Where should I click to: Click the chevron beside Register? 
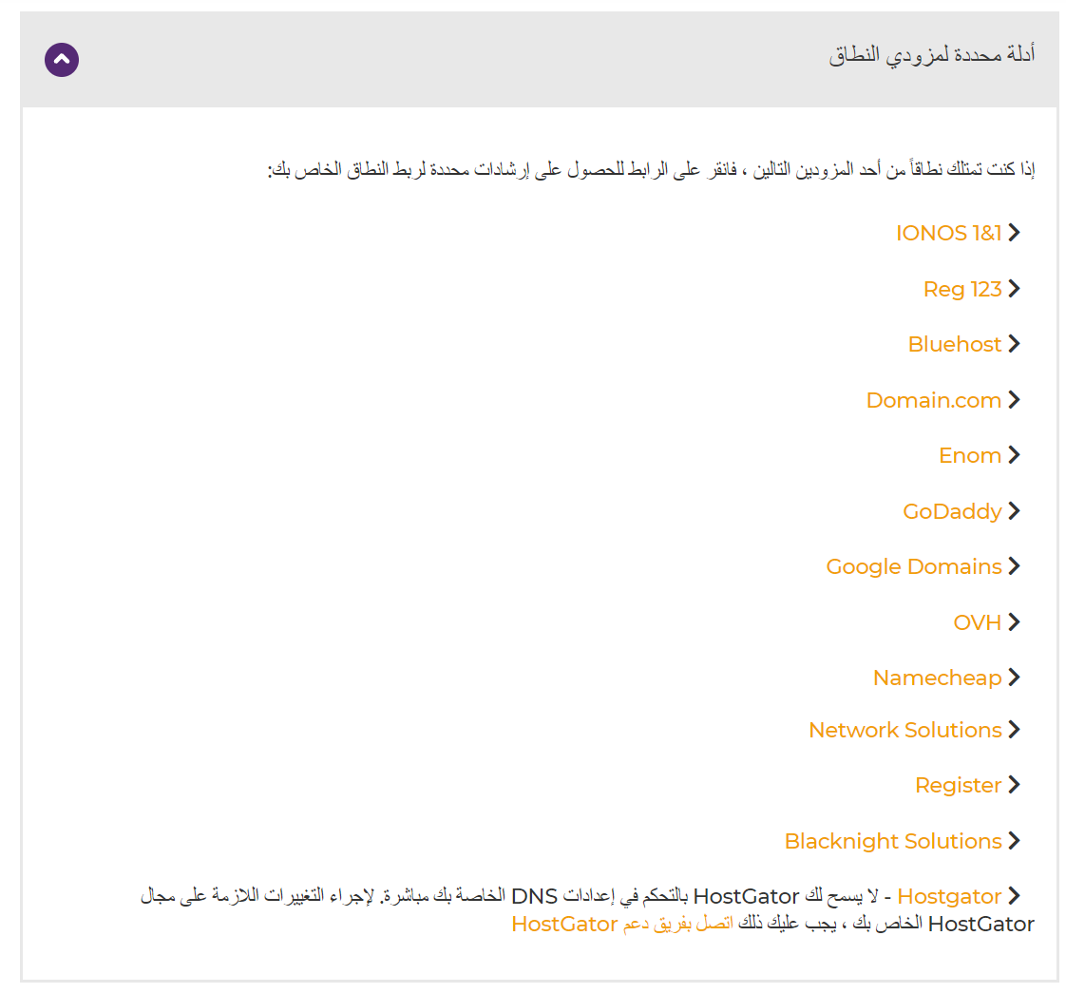[1015, 784]
